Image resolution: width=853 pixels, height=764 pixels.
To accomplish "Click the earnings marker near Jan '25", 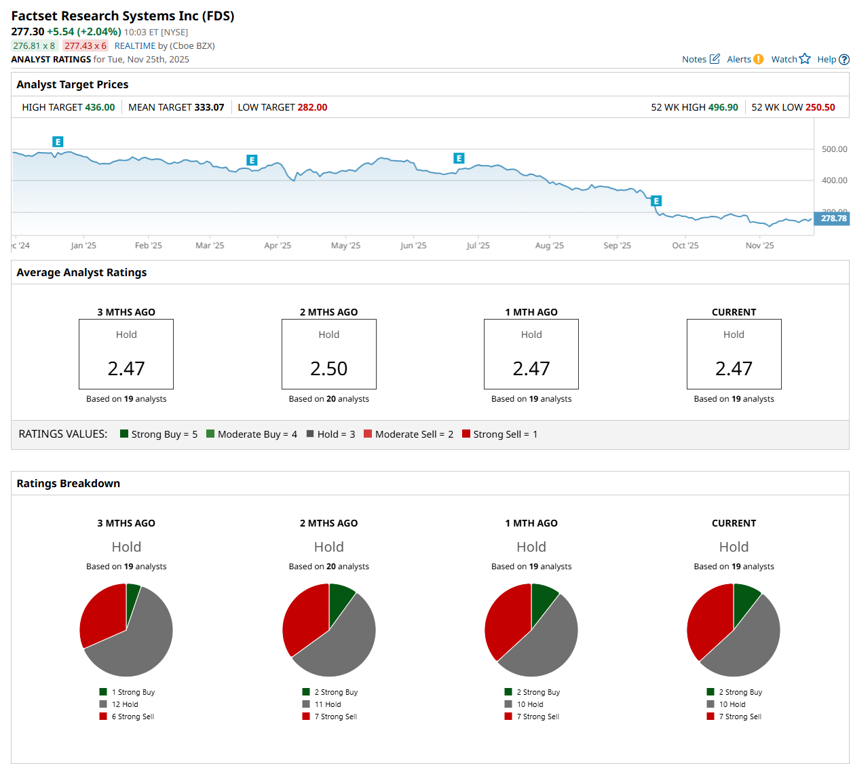I will click(58, 142).
